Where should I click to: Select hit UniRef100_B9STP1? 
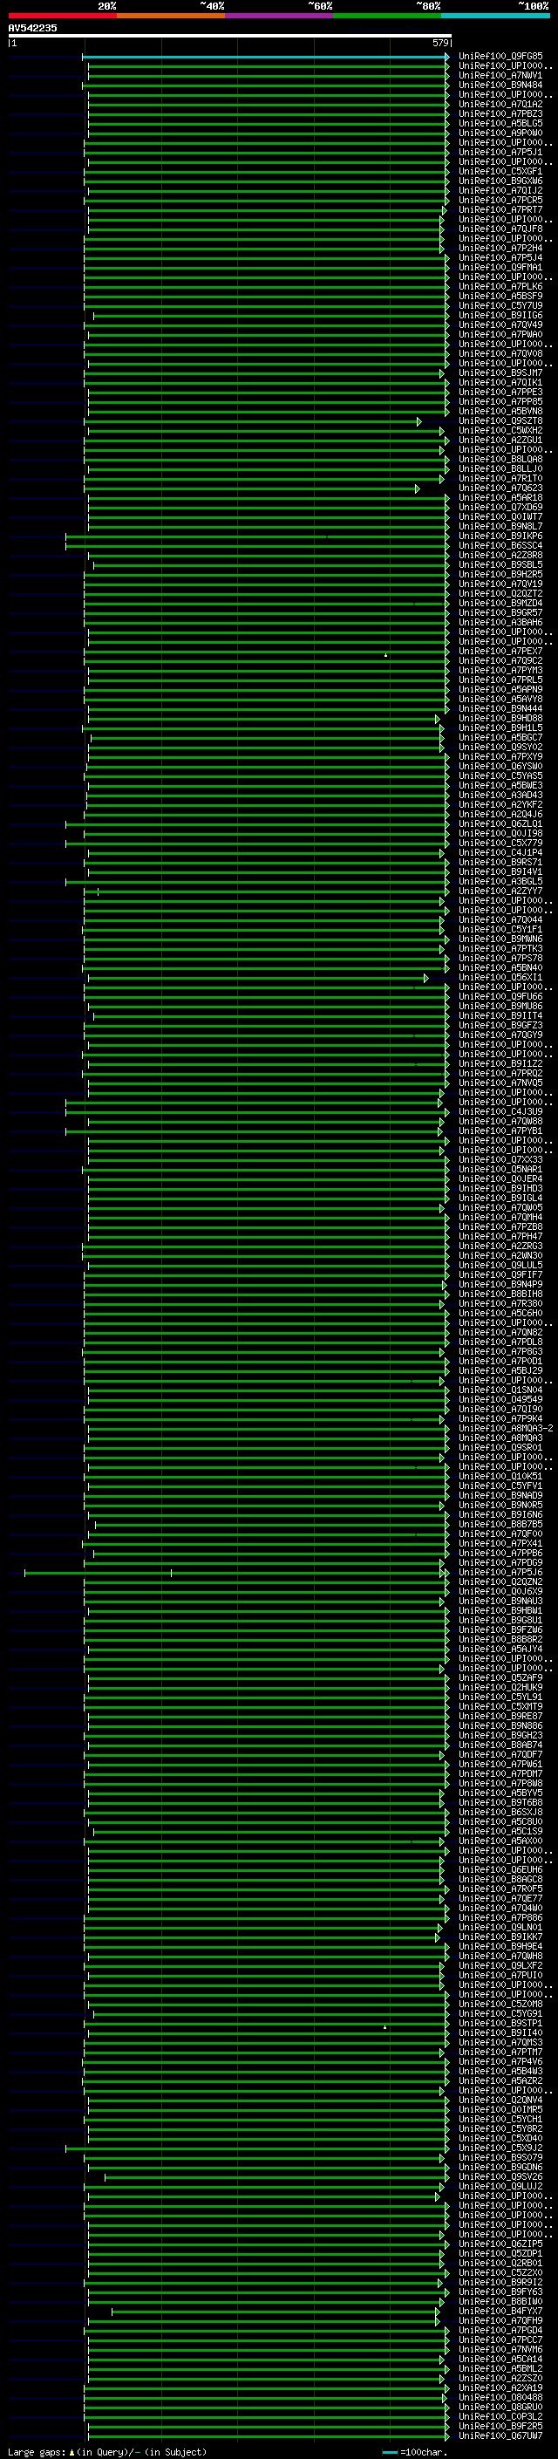pyautogui.click(x=500, y=2023)
